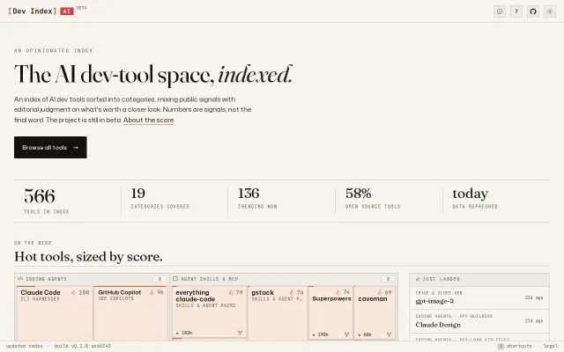This screenshot has width=564, height=352.
Task: Click the 190k star count on Superpowers
Action: pyautogui.click(x=321, y=334)
